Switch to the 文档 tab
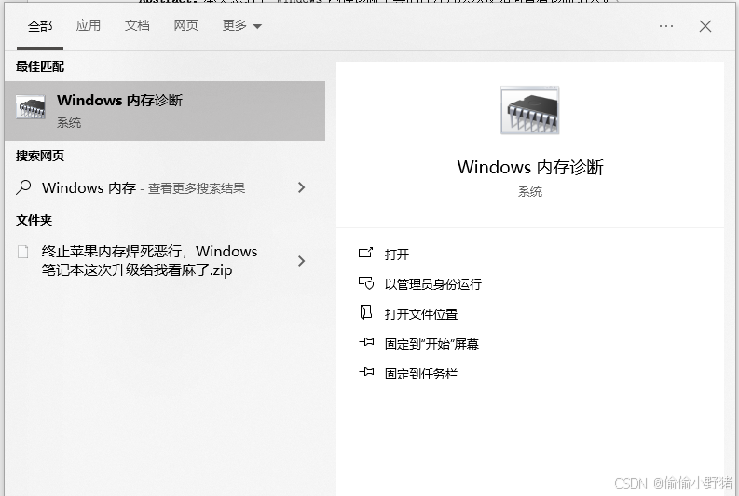This screenshot has width=739, height=496. pos(137,25)
